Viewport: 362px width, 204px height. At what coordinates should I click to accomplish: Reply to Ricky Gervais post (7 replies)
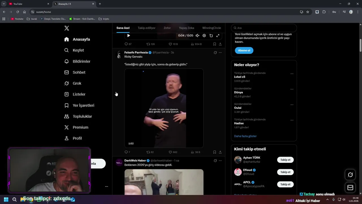click(127, 152)
